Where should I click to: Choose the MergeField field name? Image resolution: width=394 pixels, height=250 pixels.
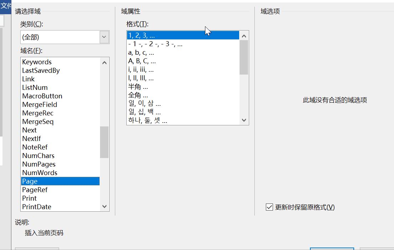click(40, 104)
